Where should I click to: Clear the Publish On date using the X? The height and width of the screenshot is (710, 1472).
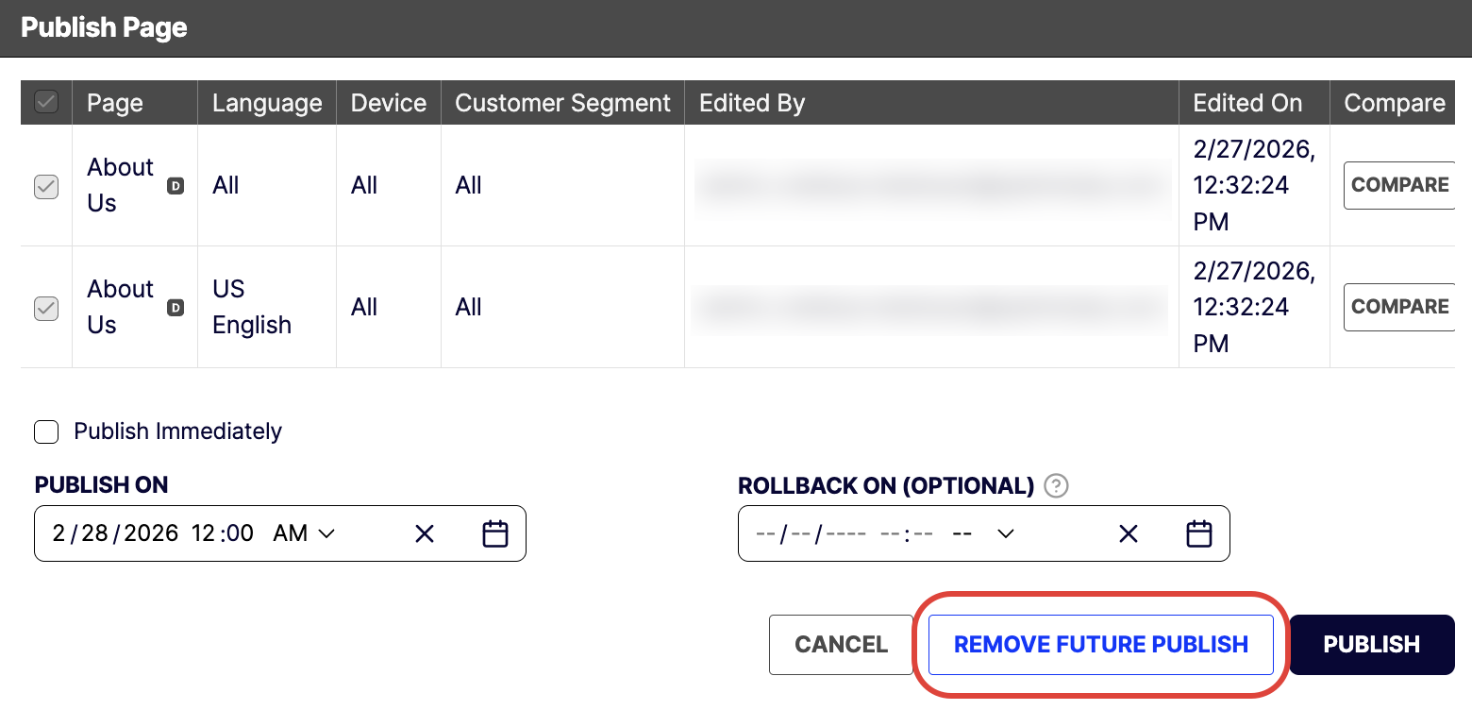click(424, 532)
